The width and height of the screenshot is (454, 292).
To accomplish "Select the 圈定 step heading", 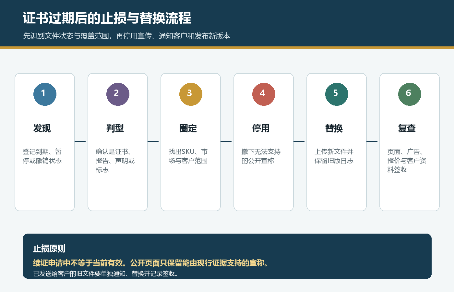I will click(x=188, y=128).
